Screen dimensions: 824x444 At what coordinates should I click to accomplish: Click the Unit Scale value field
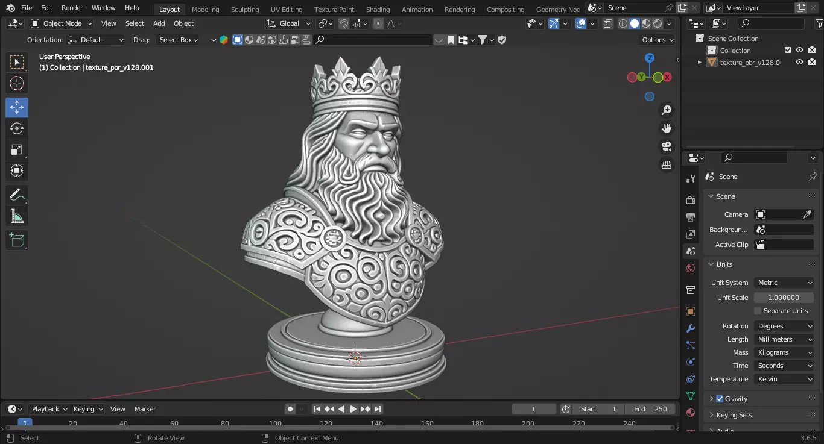pyautogui.click(x=784, y=298)
